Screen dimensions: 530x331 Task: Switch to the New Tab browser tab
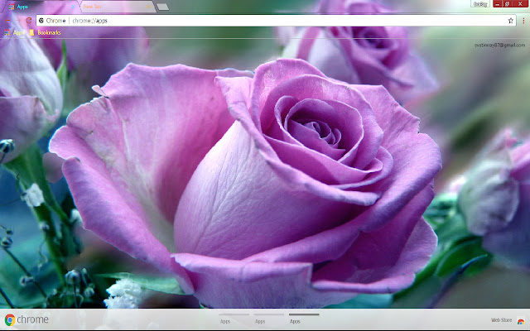[117, 7]
